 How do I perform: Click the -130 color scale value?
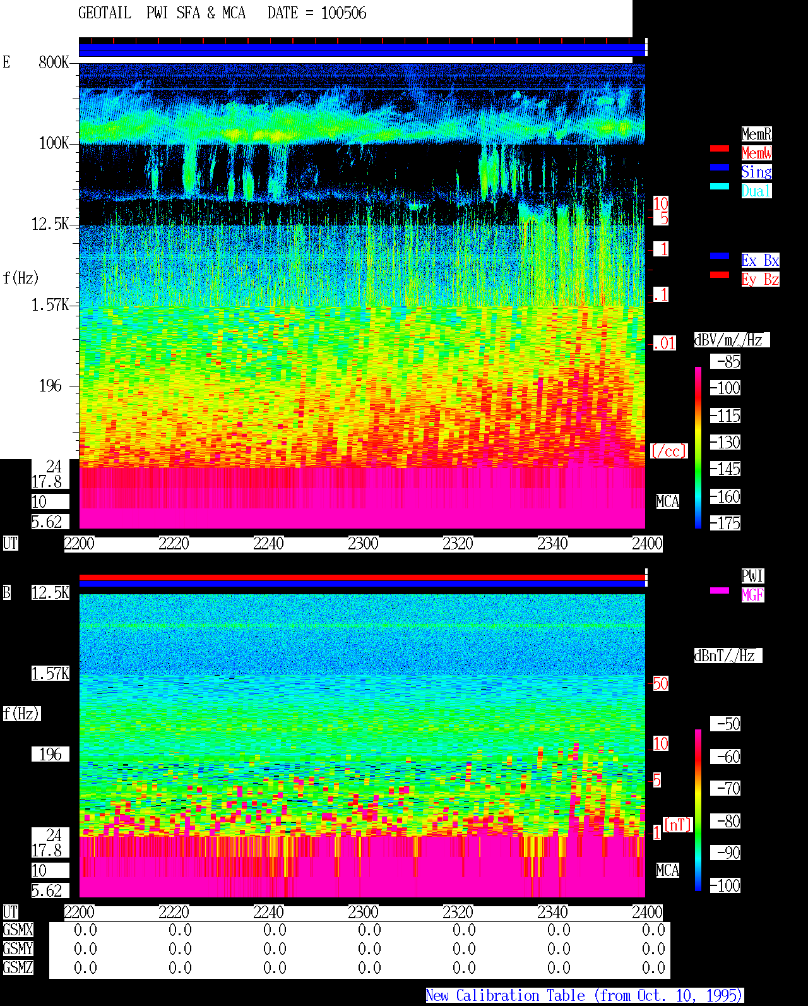(726, 442)
